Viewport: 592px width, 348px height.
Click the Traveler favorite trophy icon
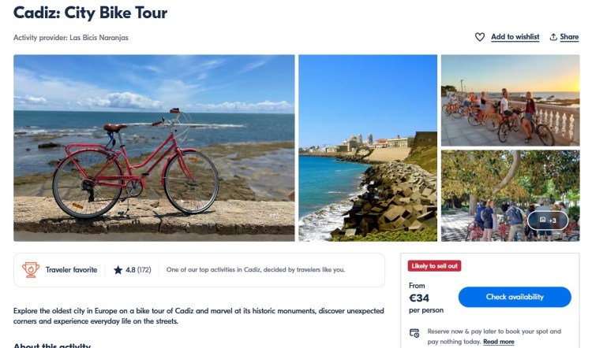tap(31, 270)
